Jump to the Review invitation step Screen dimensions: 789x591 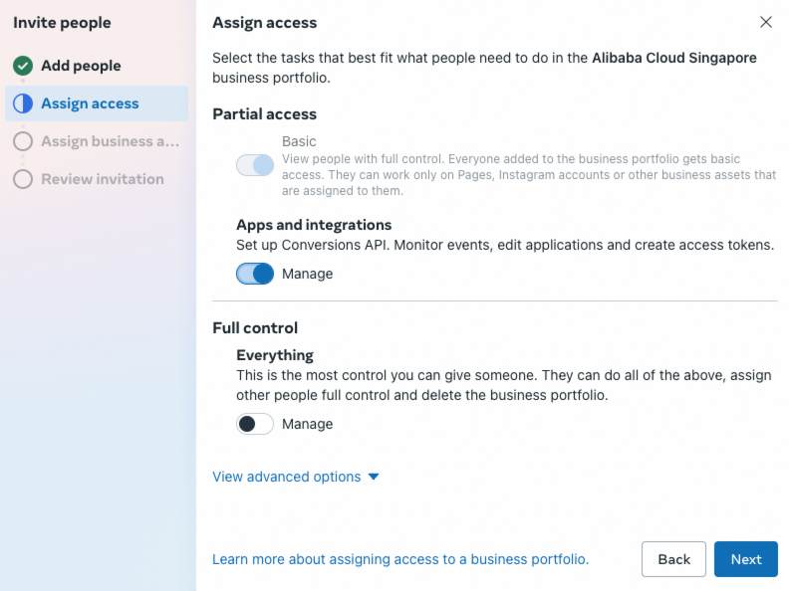pyautogui.click(x=102, y=179)
